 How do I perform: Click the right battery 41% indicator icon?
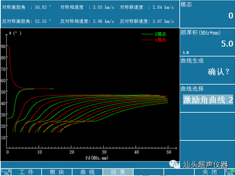click(230, 172)
